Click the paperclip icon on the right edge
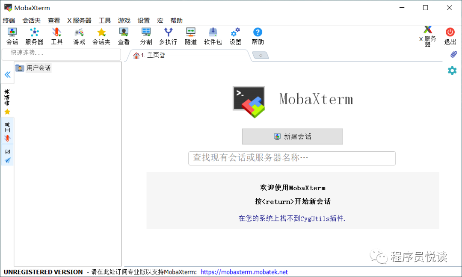 coord(453,54)
